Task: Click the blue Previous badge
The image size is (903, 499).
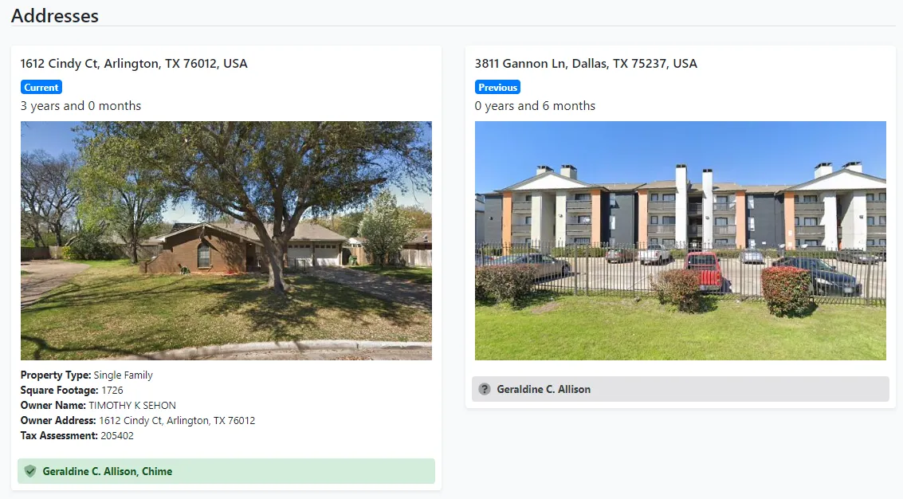Action: pos(497,87)
